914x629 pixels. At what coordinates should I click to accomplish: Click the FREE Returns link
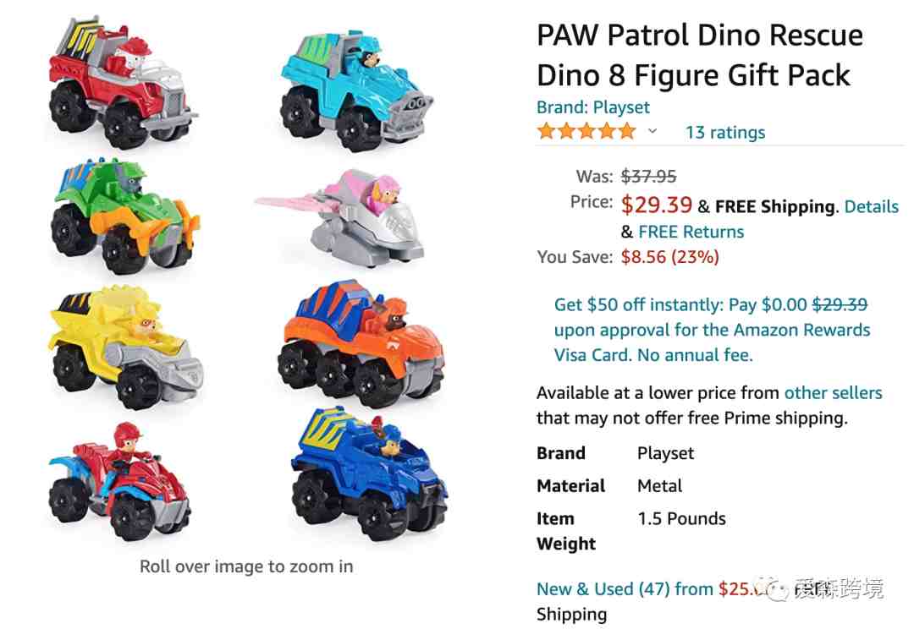691,232
